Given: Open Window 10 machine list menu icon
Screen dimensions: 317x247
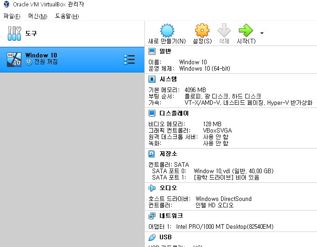Looking at the screenshot, I should (x=129, y=60).
